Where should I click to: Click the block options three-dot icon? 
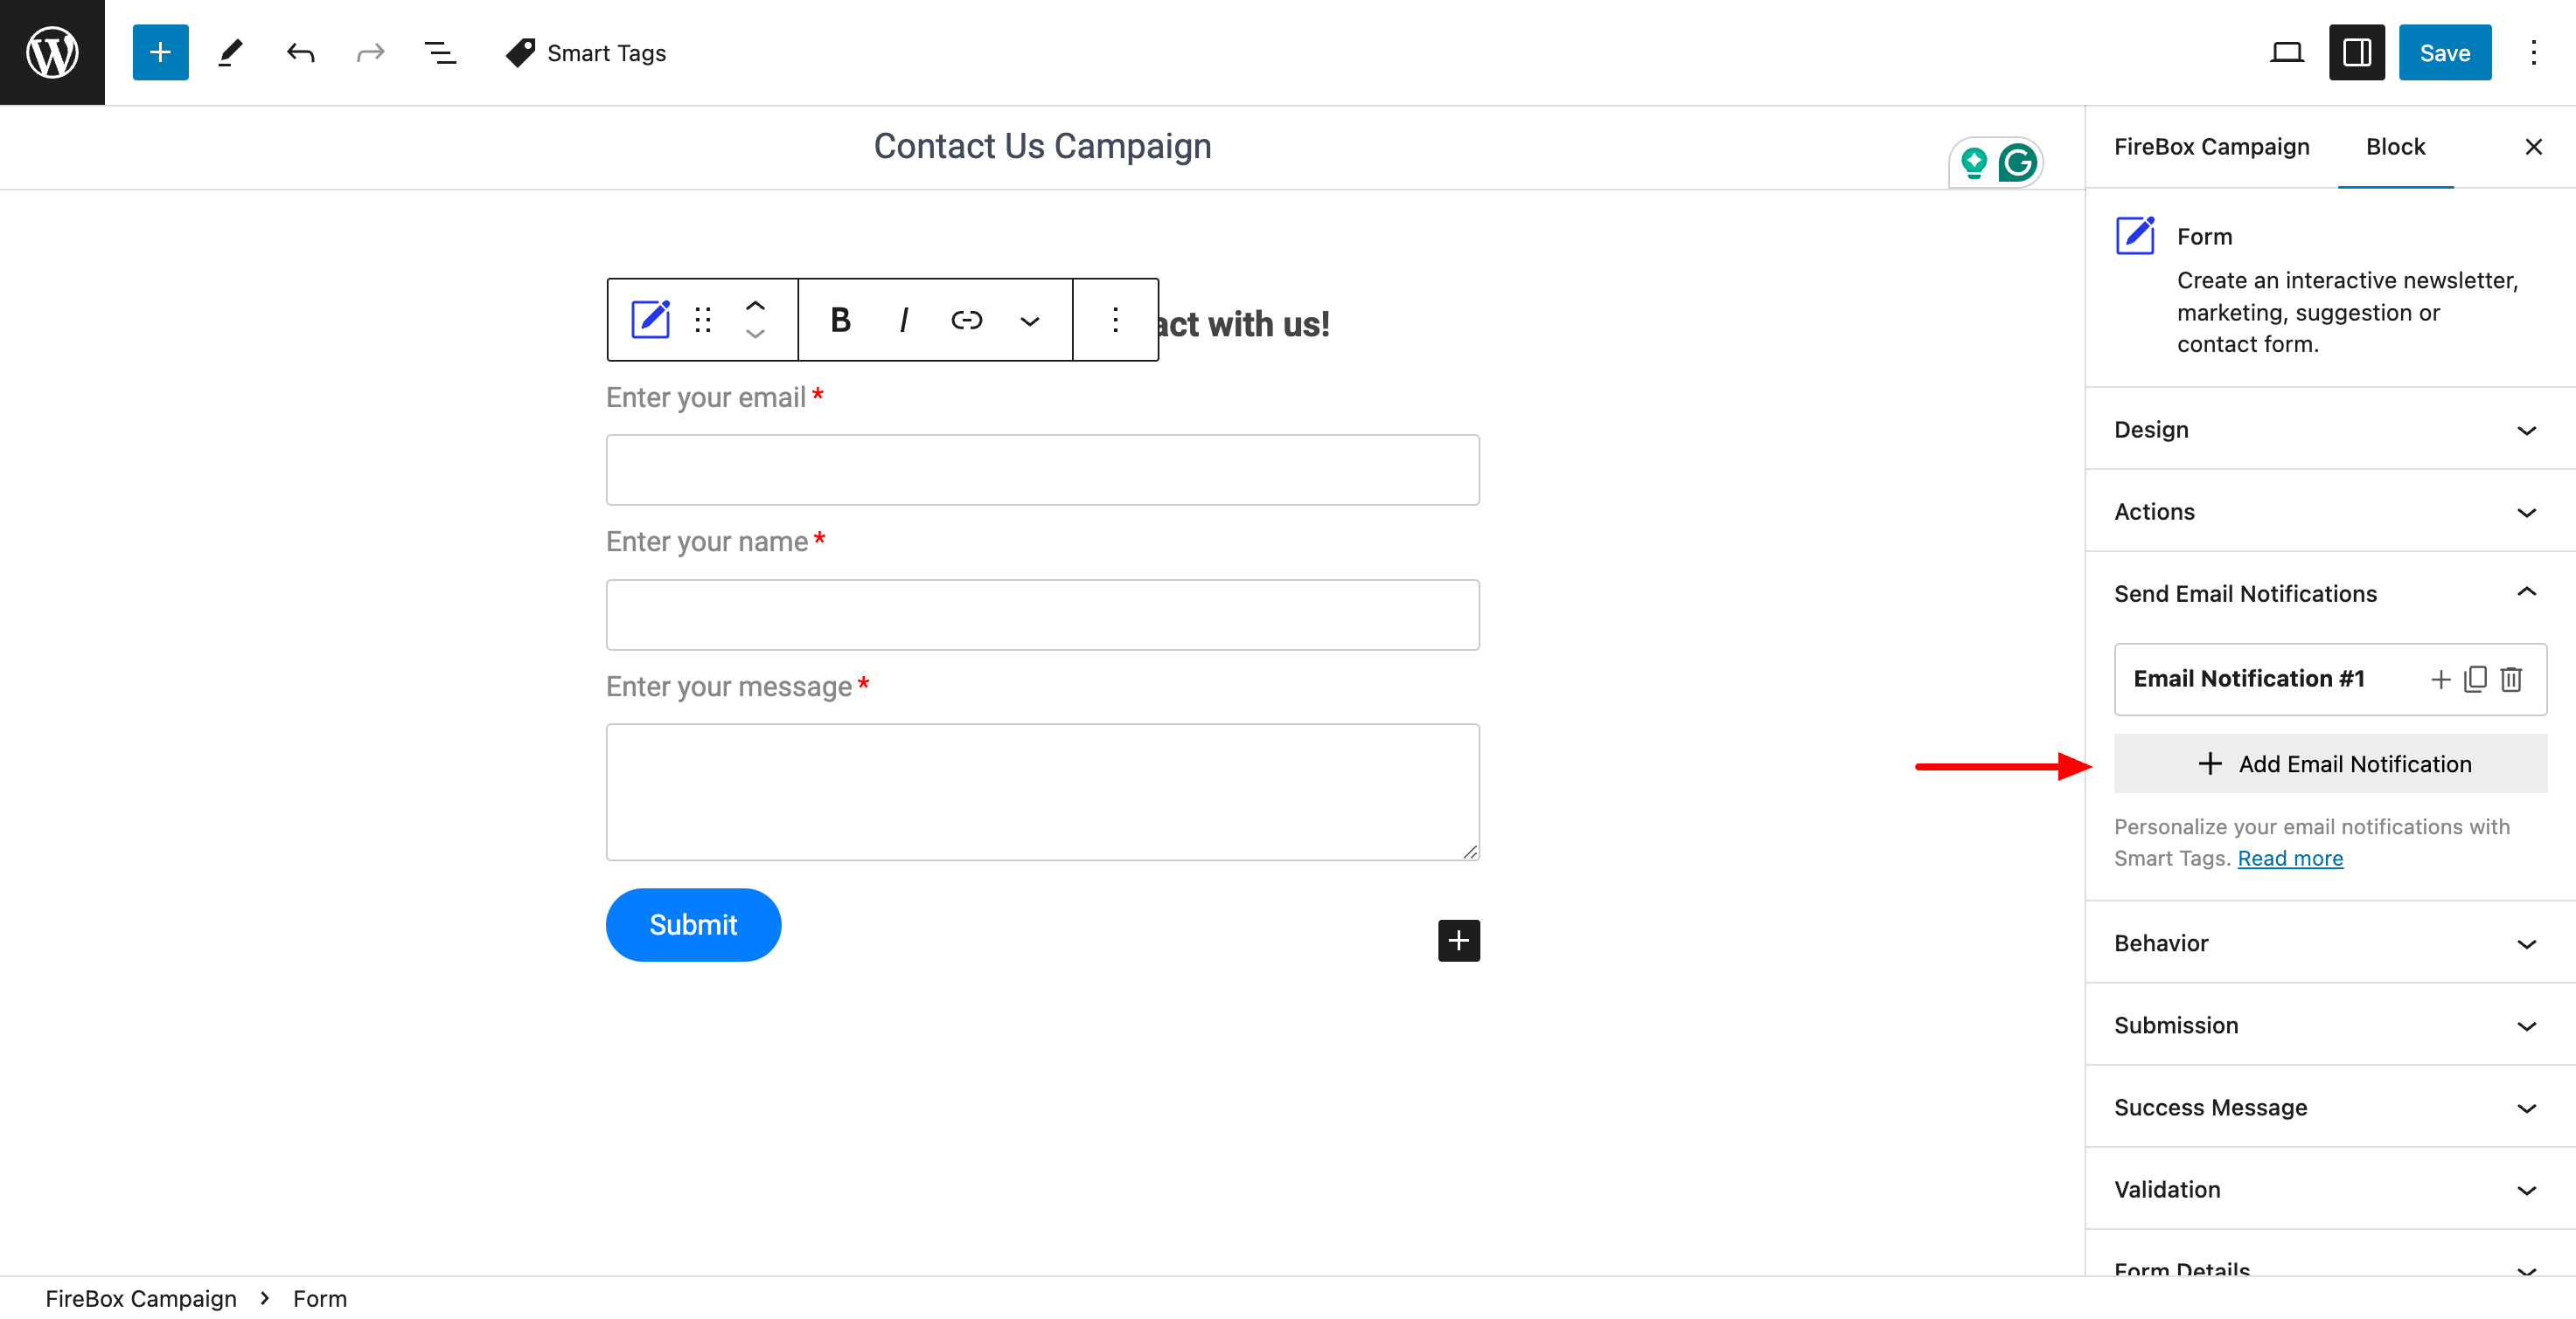tap(1115, 318)
